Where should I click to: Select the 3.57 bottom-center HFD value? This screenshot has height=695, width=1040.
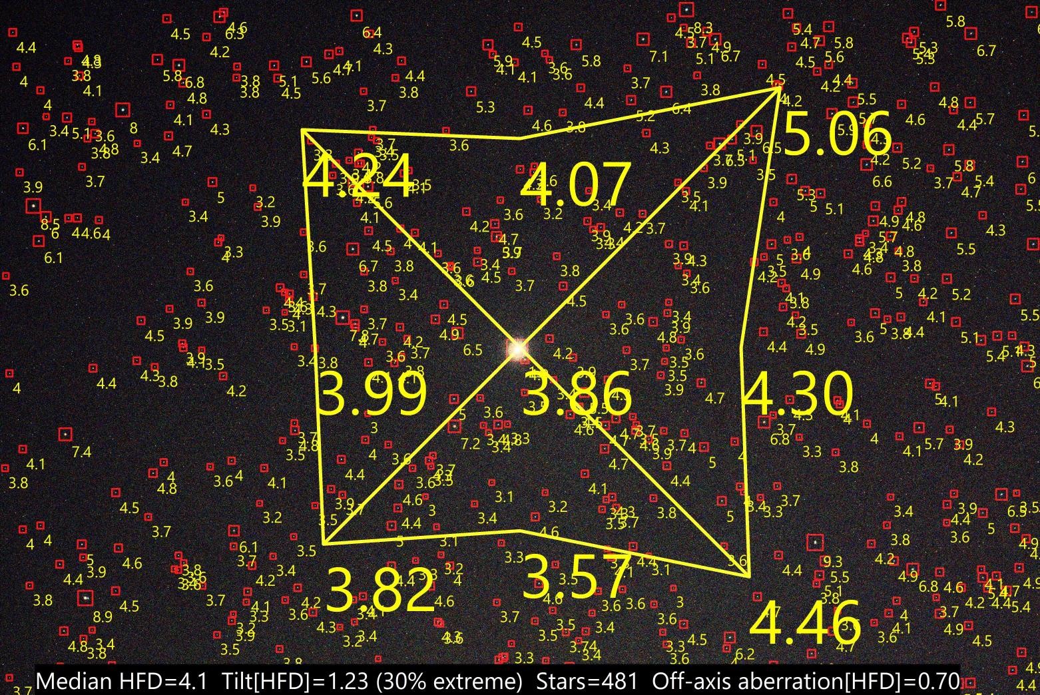coord(576,577)
